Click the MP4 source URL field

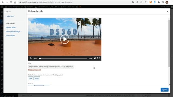(x=51, y=67)
